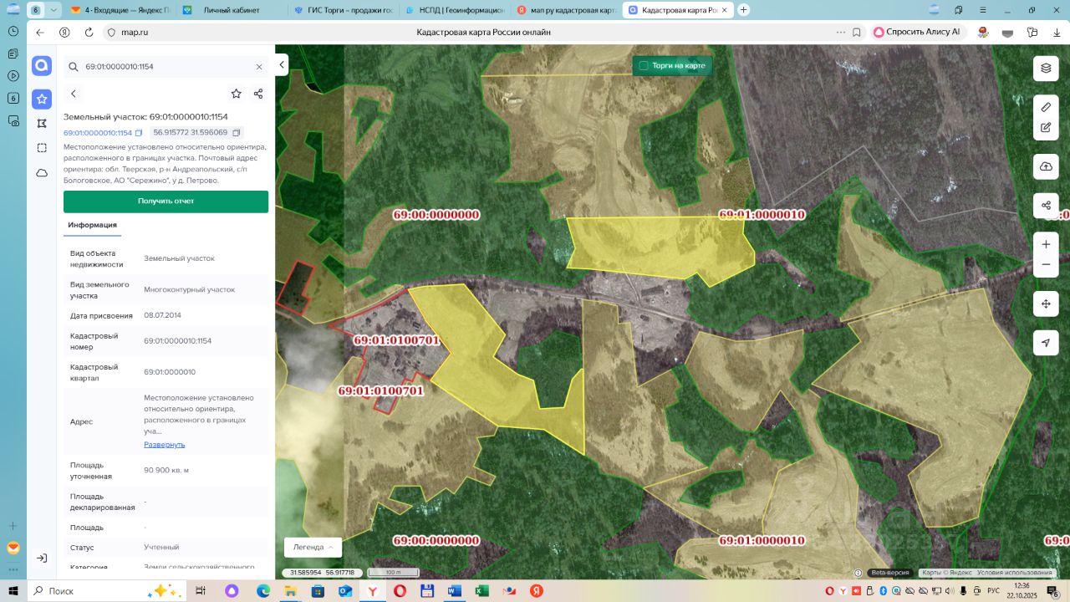Switch keyboard language 'РУС' indicator
This screenshot has height=602, width=1070.
(993, 590)
